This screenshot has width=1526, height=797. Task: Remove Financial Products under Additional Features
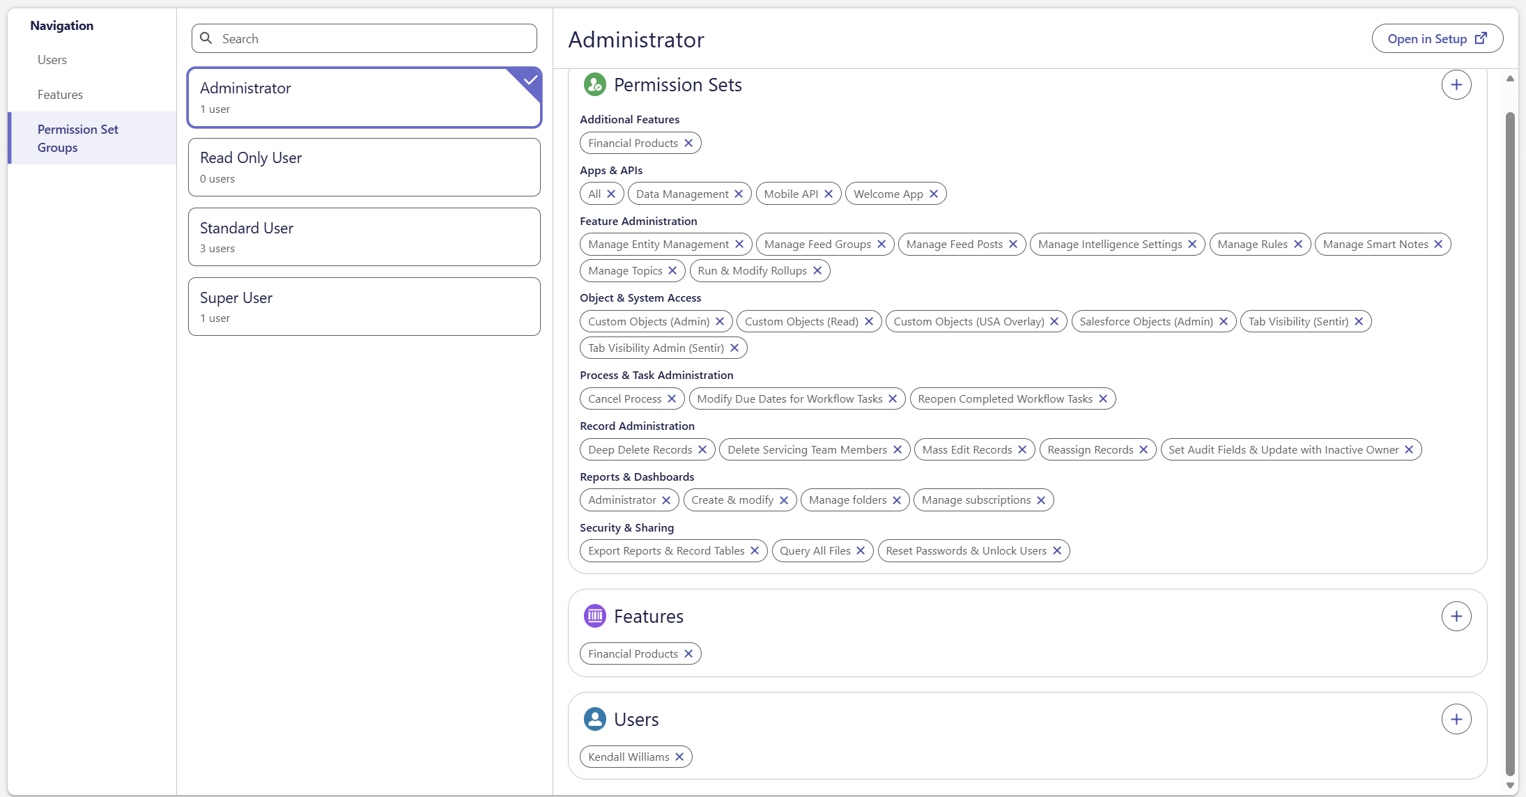tap(688, 143)
